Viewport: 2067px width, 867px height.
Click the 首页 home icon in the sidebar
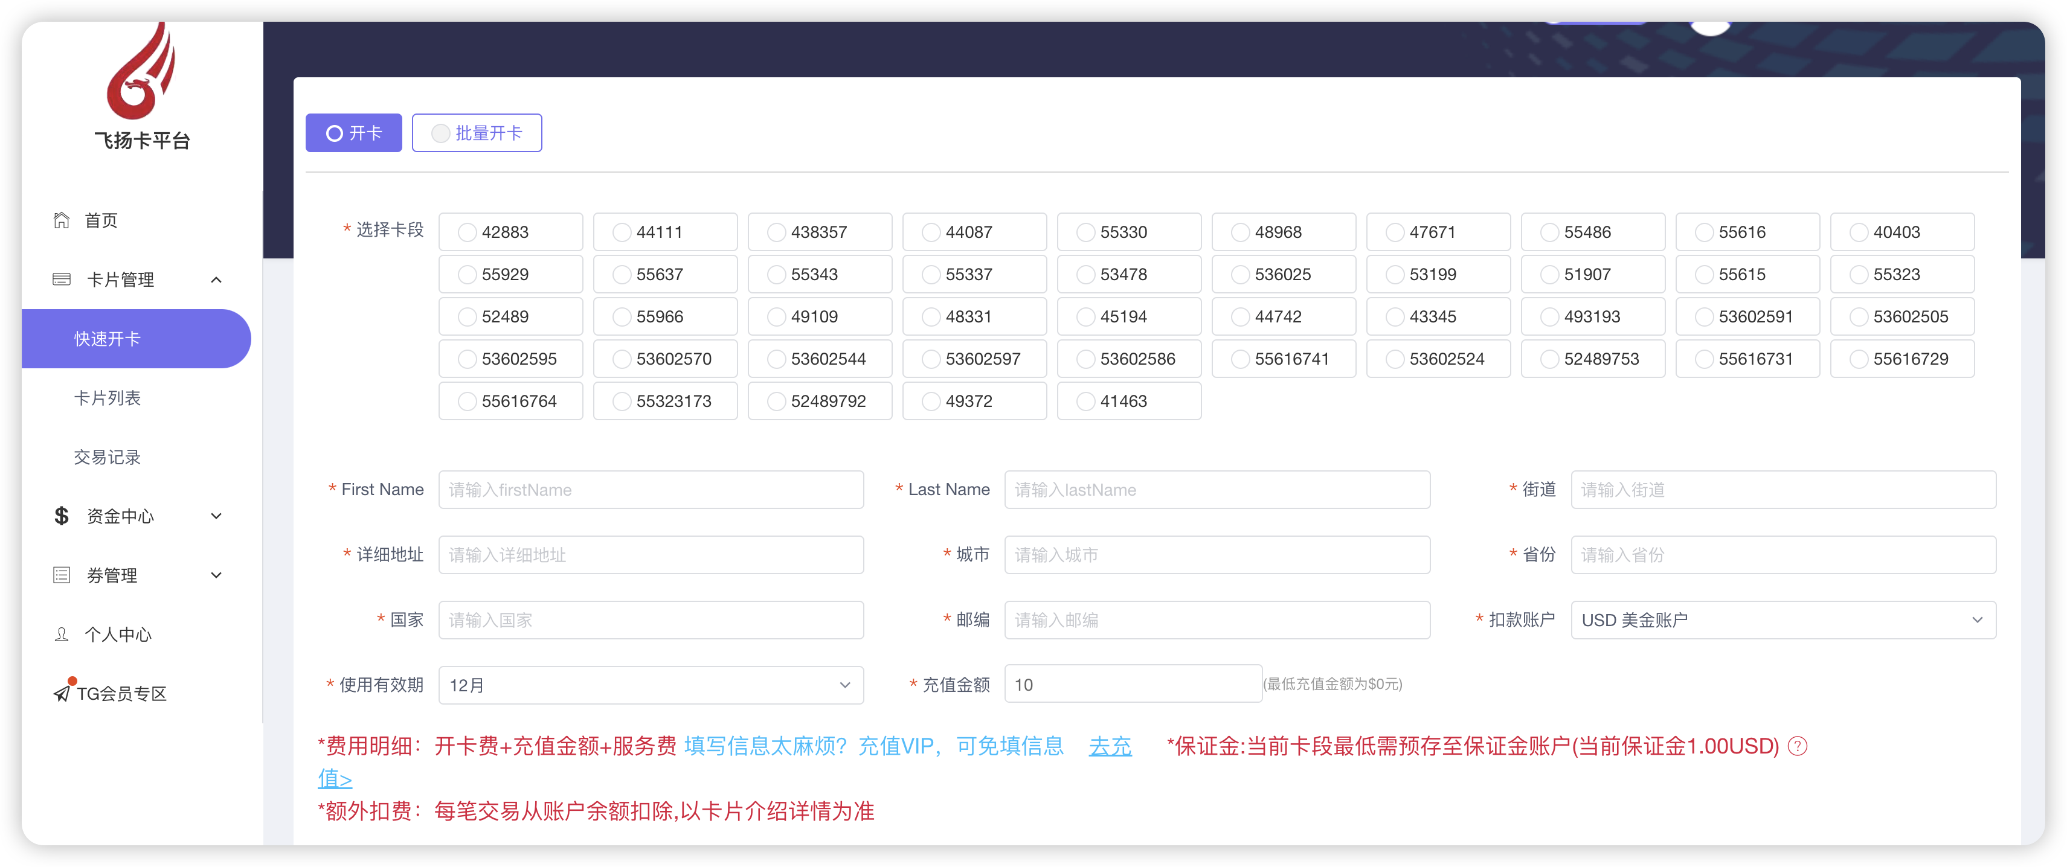click(x=62, y=220)
